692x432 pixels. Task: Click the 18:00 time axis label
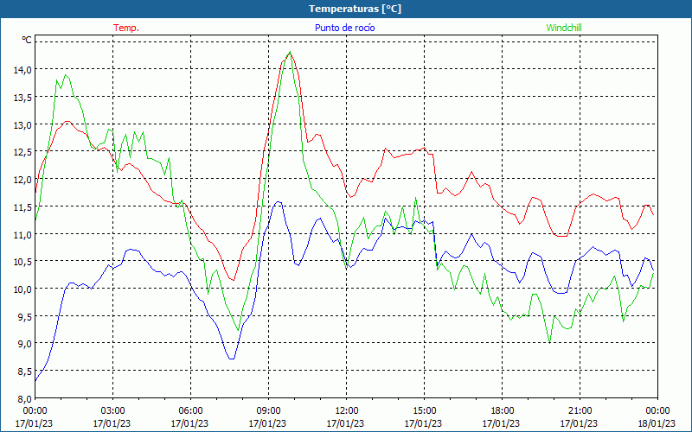pyautogui.click(x=502, y=411)
